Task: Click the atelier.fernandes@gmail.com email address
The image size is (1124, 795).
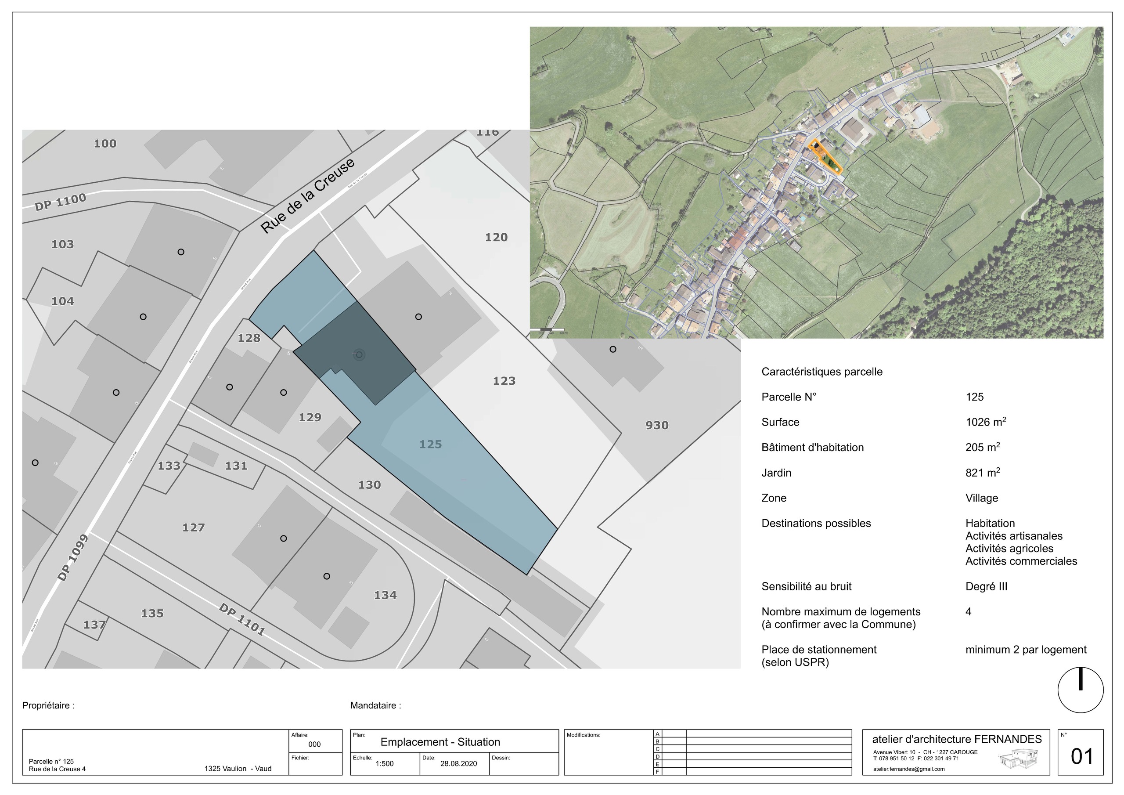Action: point(908,769)
